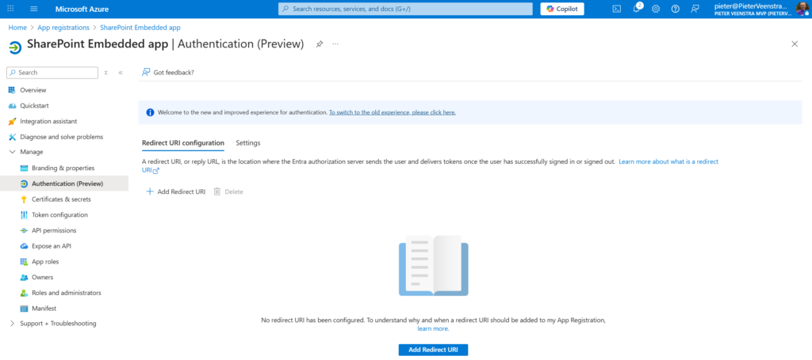Select the Redirect URI configuration tab

coord(183,143)
